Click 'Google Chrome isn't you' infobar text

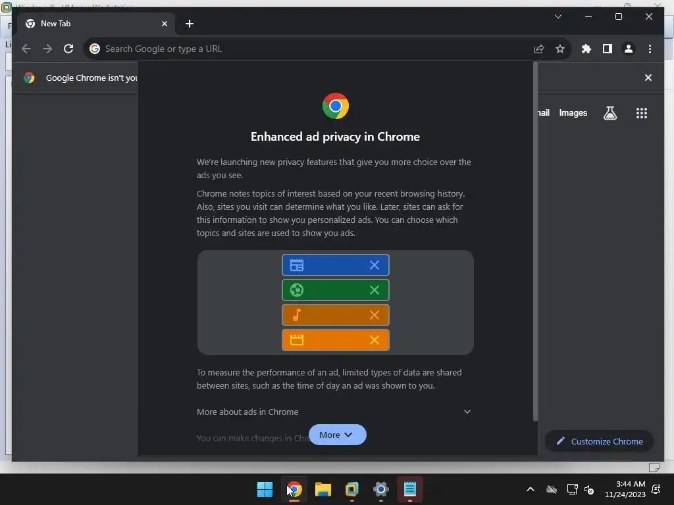point(91,78)
